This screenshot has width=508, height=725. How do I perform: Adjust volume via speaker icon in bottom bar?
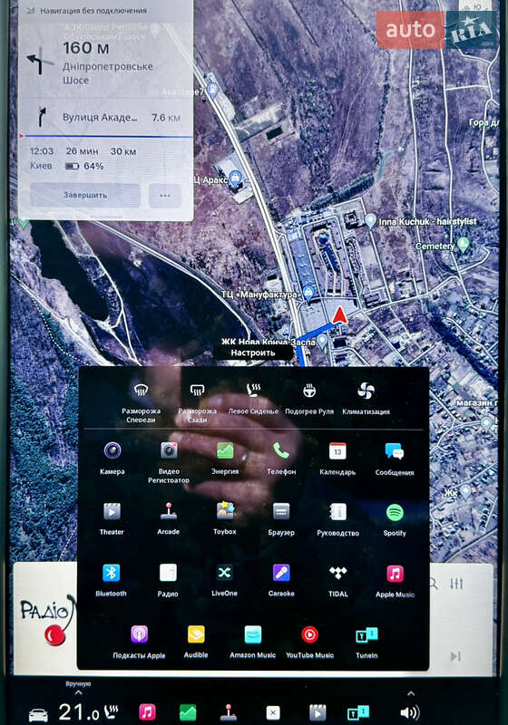click(x=410, y=712)
